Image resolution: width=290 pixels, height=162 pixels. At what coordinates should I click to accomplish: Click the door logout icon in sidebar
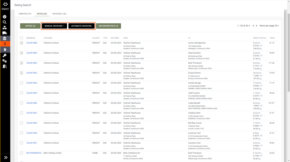(5, 66)
